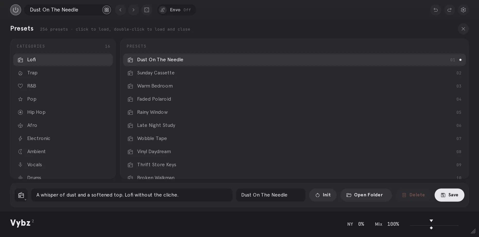Click the randomize dice icon
This screenshot has width=479, height=237.
147,10
